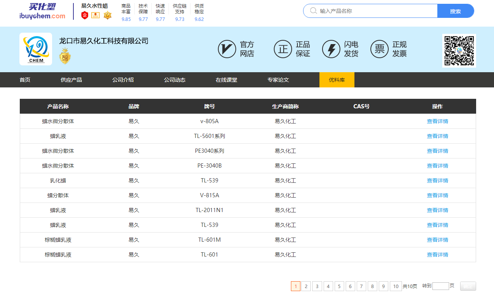The image size is (494, 293).
Task: View details for TL-601M row
Action: click(x=437, y=240)
